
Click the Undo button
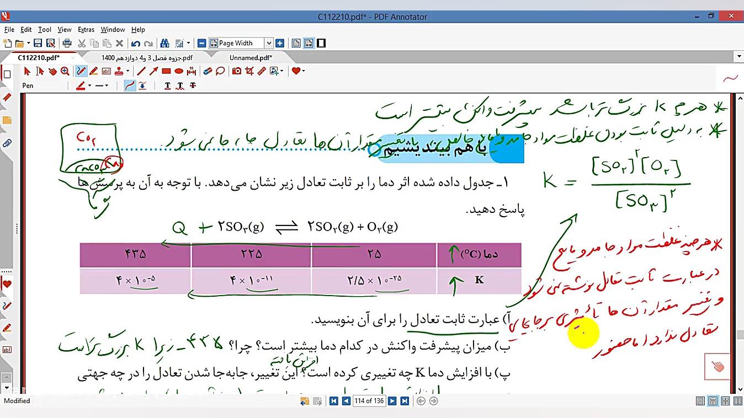point(136,42)
